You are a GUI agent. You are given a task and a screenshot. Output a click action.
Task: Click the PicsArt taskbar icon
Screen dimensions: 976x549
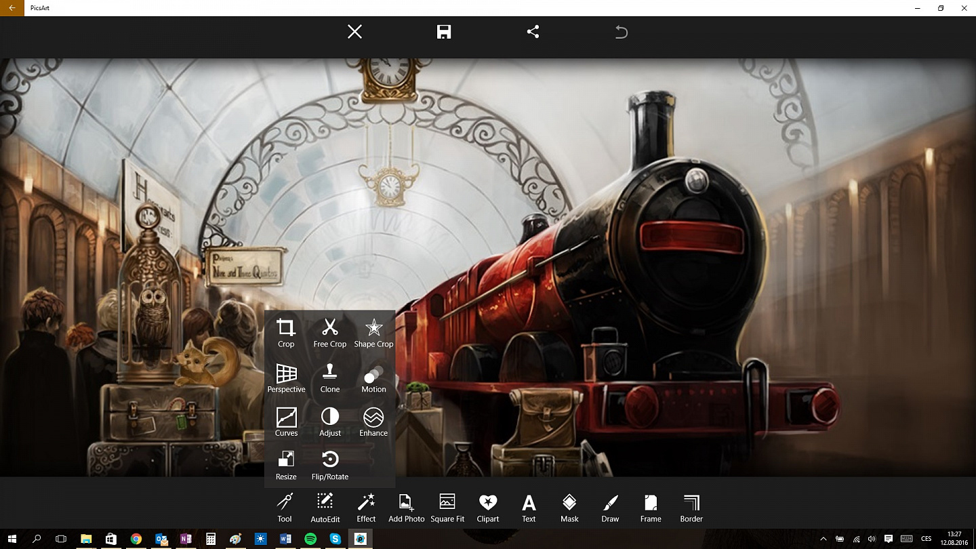pyautogui.click(x=361, y=540)
